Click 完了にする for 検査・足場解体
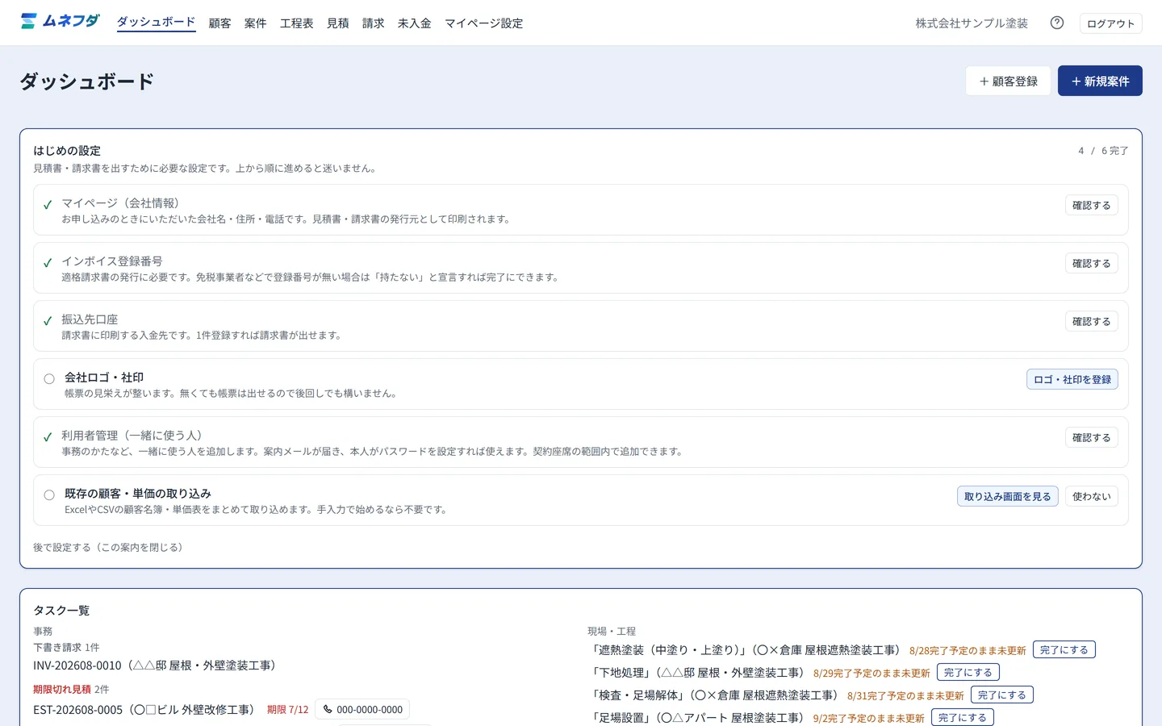This screenshot has width=1162, height=726. [1001, 695]
